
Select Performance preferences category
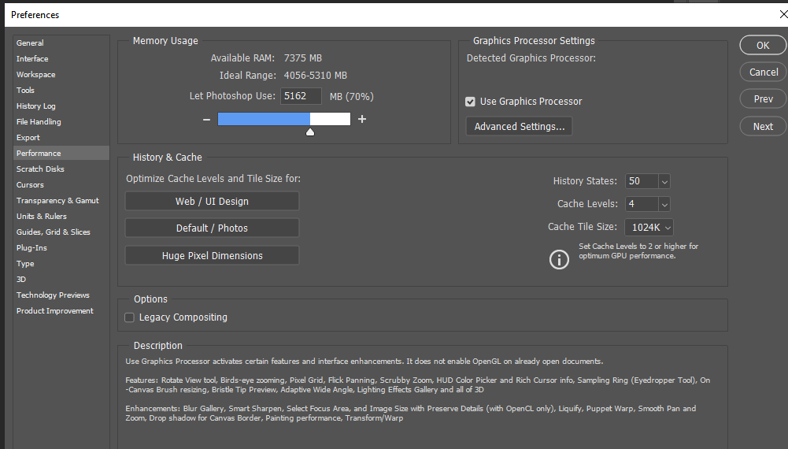61,154
